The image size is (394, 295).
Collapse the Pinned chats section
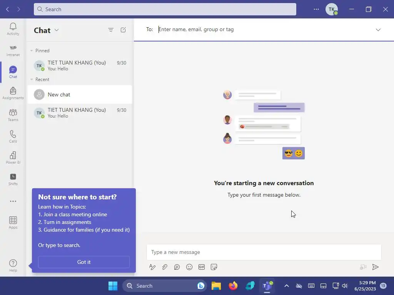click(32, 51)
